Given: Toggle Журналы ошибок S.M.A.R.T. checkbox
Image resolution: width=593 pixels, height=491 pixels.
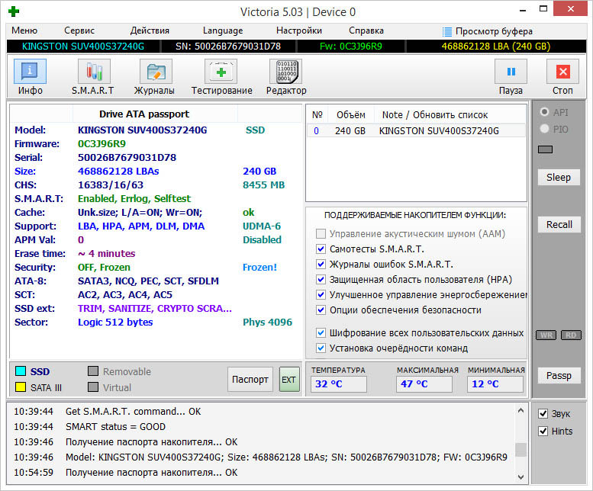Looking at the screenshot, I should [x=321, y=264].
